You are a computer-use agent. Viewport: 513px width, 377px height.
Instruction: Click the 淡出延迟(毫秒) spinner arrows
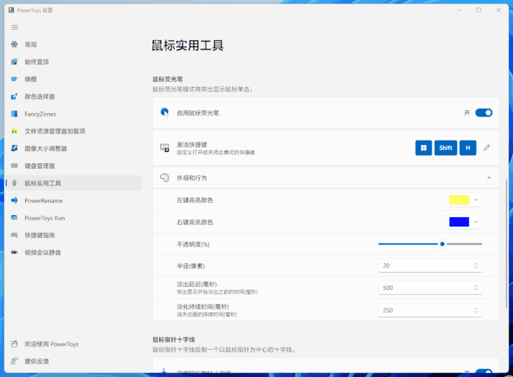coord(476,288)
